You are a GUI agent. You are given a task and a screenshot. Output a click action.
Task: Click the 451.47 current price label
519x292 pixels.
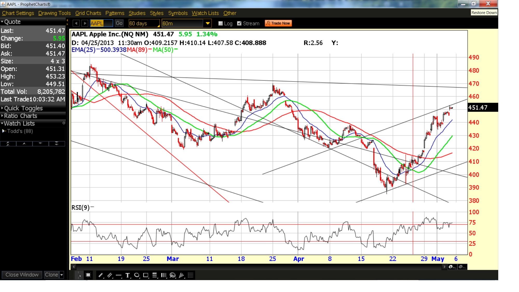point(483,107)
